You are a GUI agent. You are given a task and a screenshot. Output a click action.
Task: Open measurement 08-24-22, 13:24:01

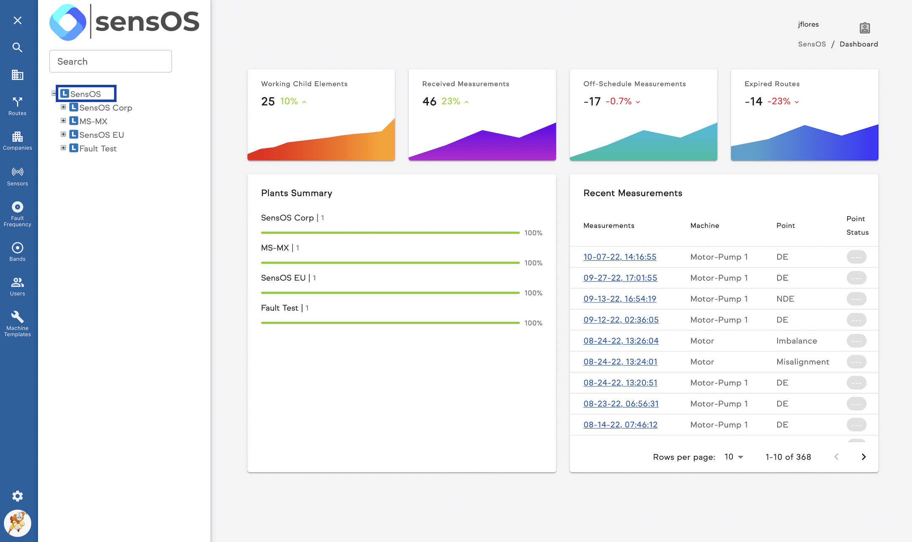620,362
